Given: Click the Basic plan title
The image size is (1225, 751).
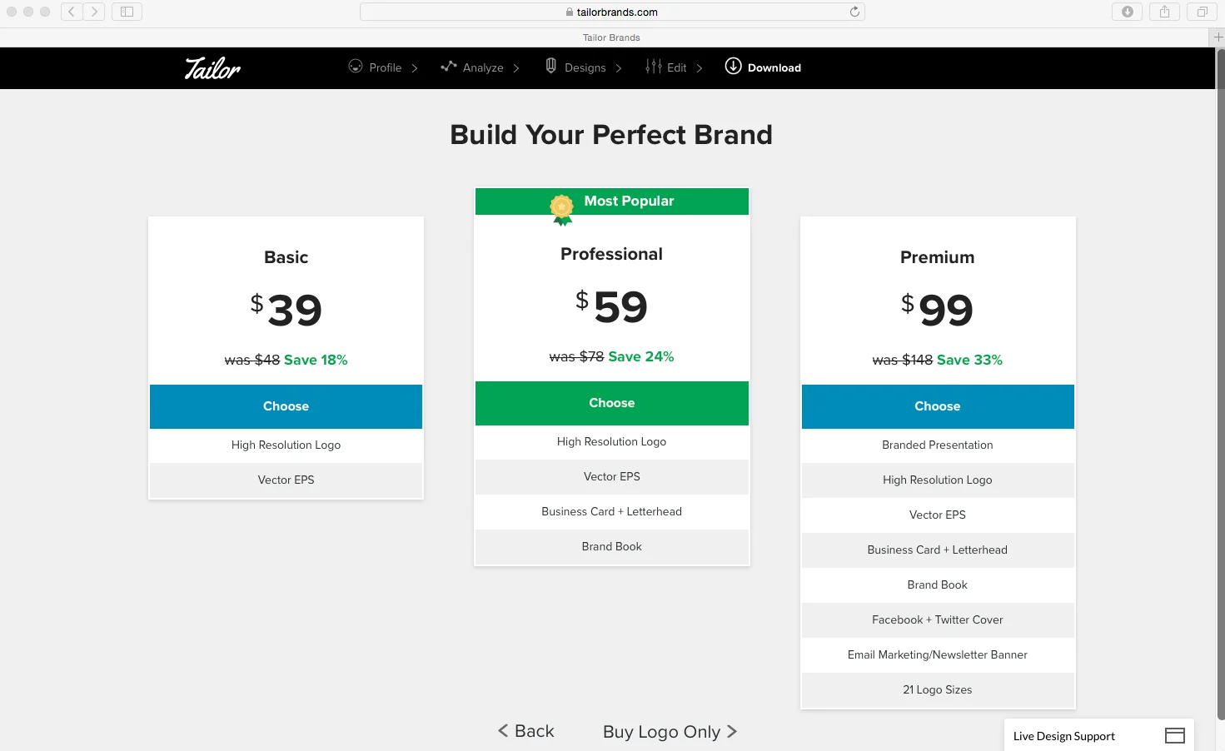Looking at the screenshot, I should pyautogui.click(x=286, y=257).
